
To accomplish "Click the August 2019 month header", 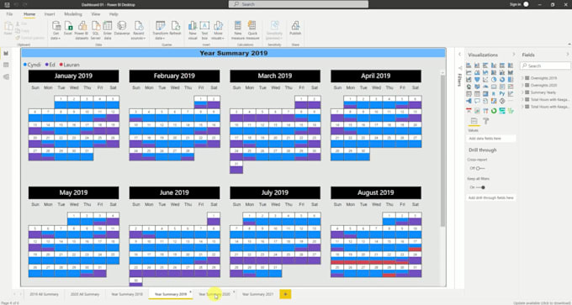I will point(376,192).
